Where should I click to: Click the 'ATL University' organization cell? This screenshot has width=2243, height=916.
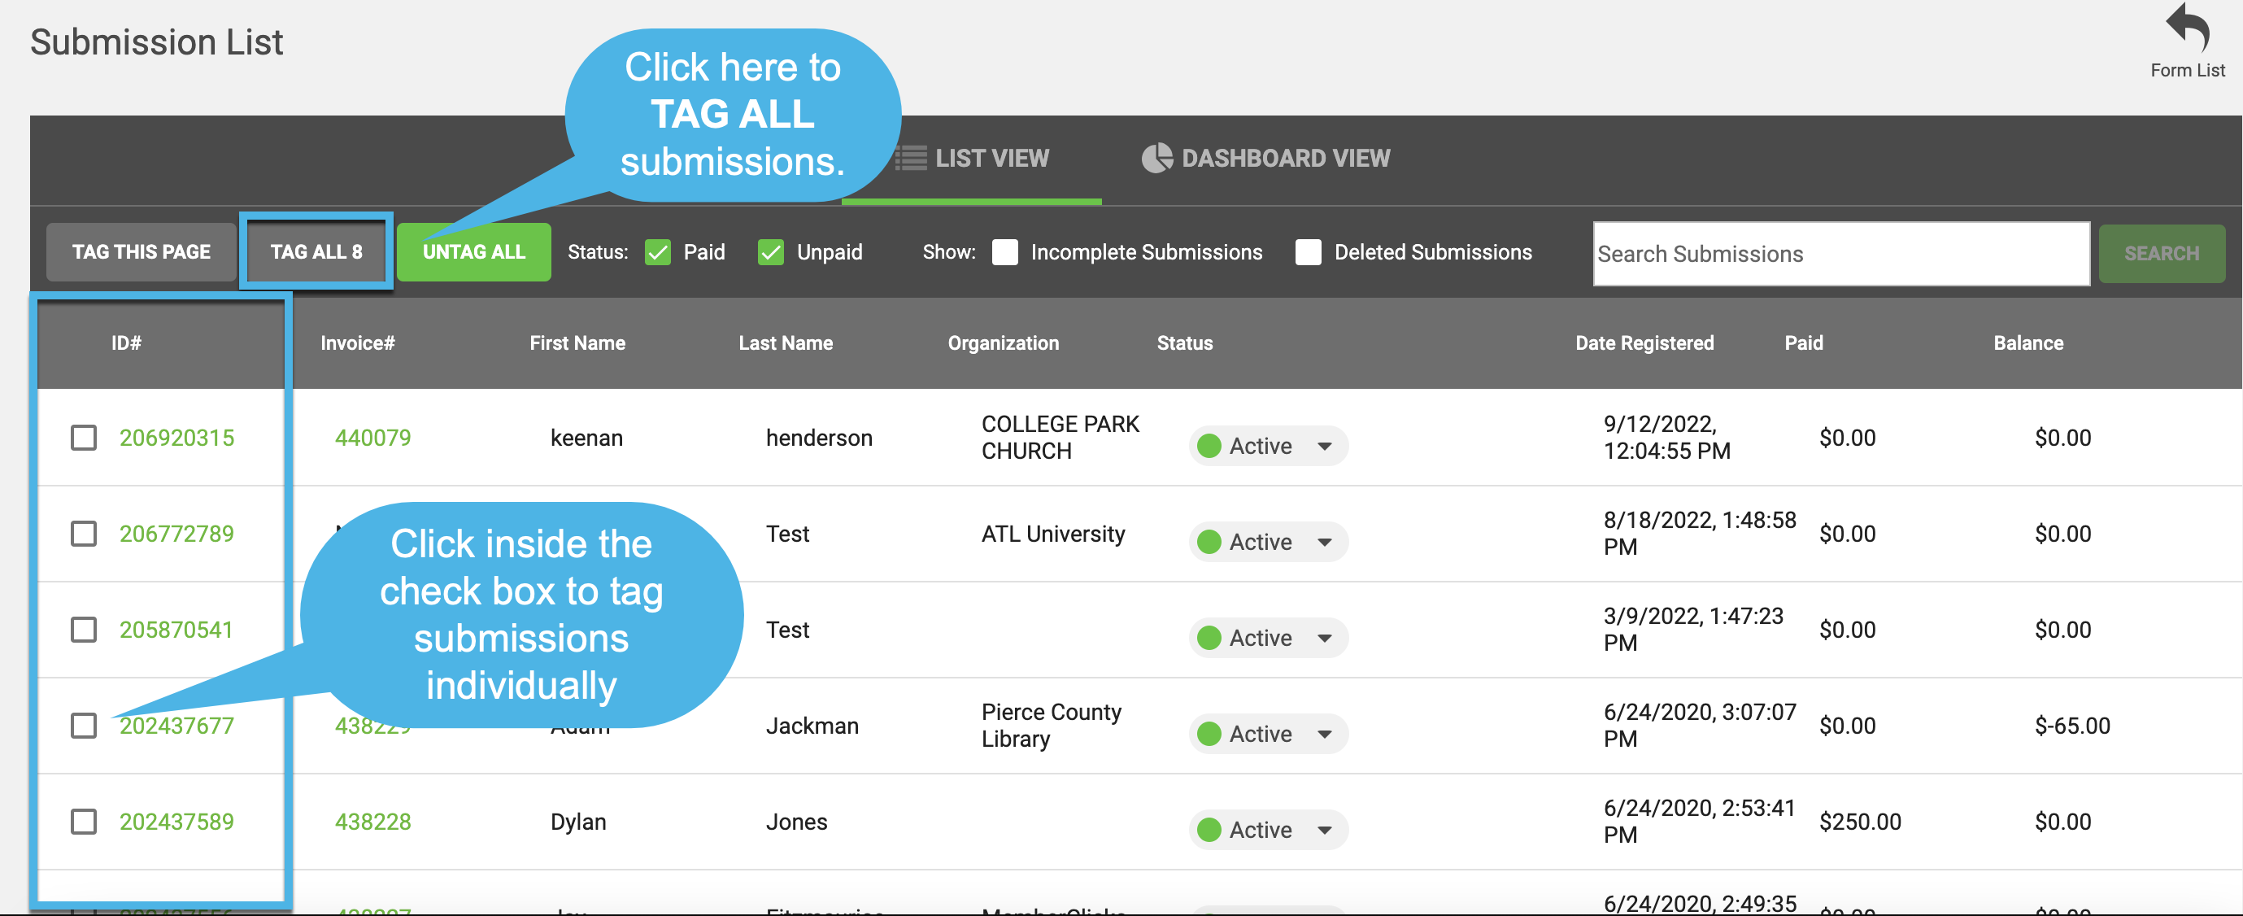[1053, 534]
